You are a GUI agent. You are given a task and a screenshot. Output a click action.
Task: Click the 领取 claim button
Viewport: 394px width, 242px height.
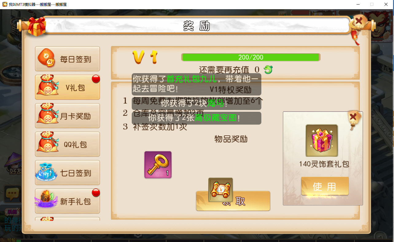(233, 201)
